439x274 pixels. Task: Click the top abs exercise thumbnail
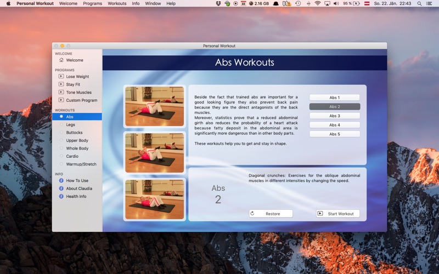(155, 106)
